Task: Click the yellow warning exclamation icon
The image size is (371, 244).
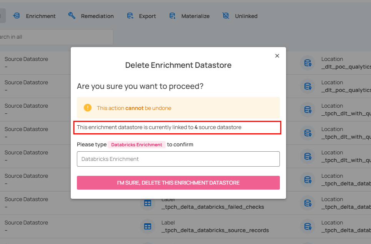Action: 88,108
